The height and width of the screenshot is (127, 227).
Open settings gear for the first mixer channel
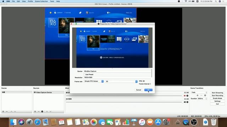click(x=187, y=96)
